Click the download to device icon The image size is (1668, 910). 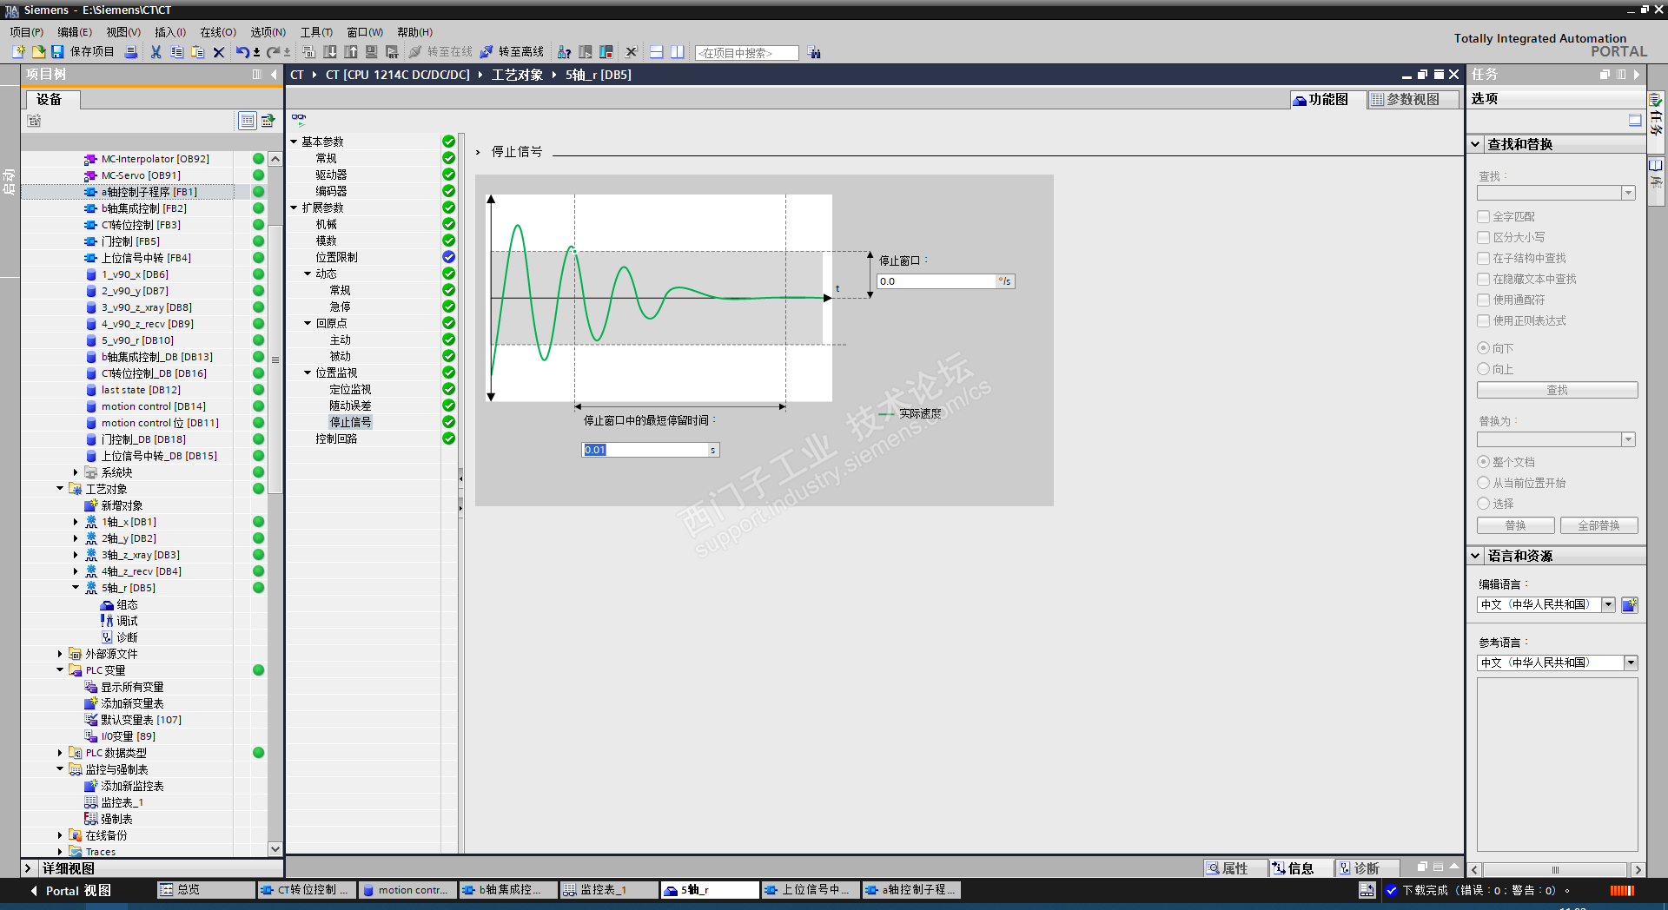click(x=330, y=52)
